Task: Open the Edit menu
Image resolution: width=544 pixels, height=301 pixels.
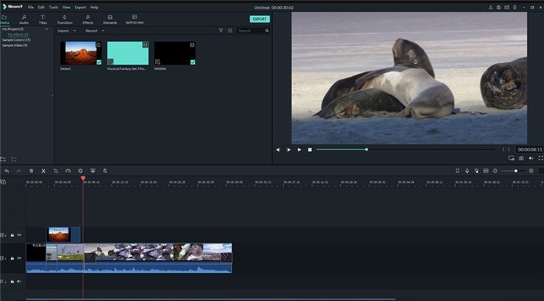Action: tap(41, 7)
